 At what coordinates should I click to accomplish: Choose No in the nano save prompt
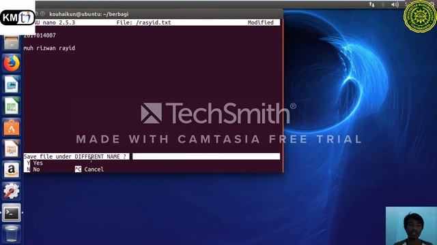[x=33, y=169]
